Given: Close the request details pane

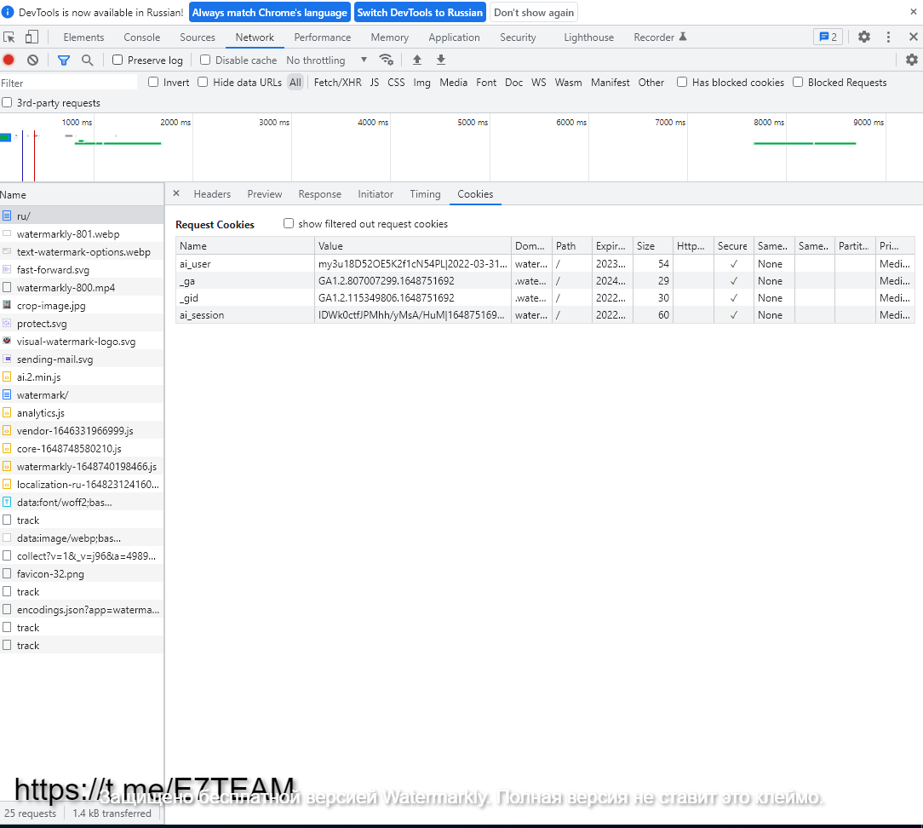Looking at the screenshot, I should coord(176,193).
